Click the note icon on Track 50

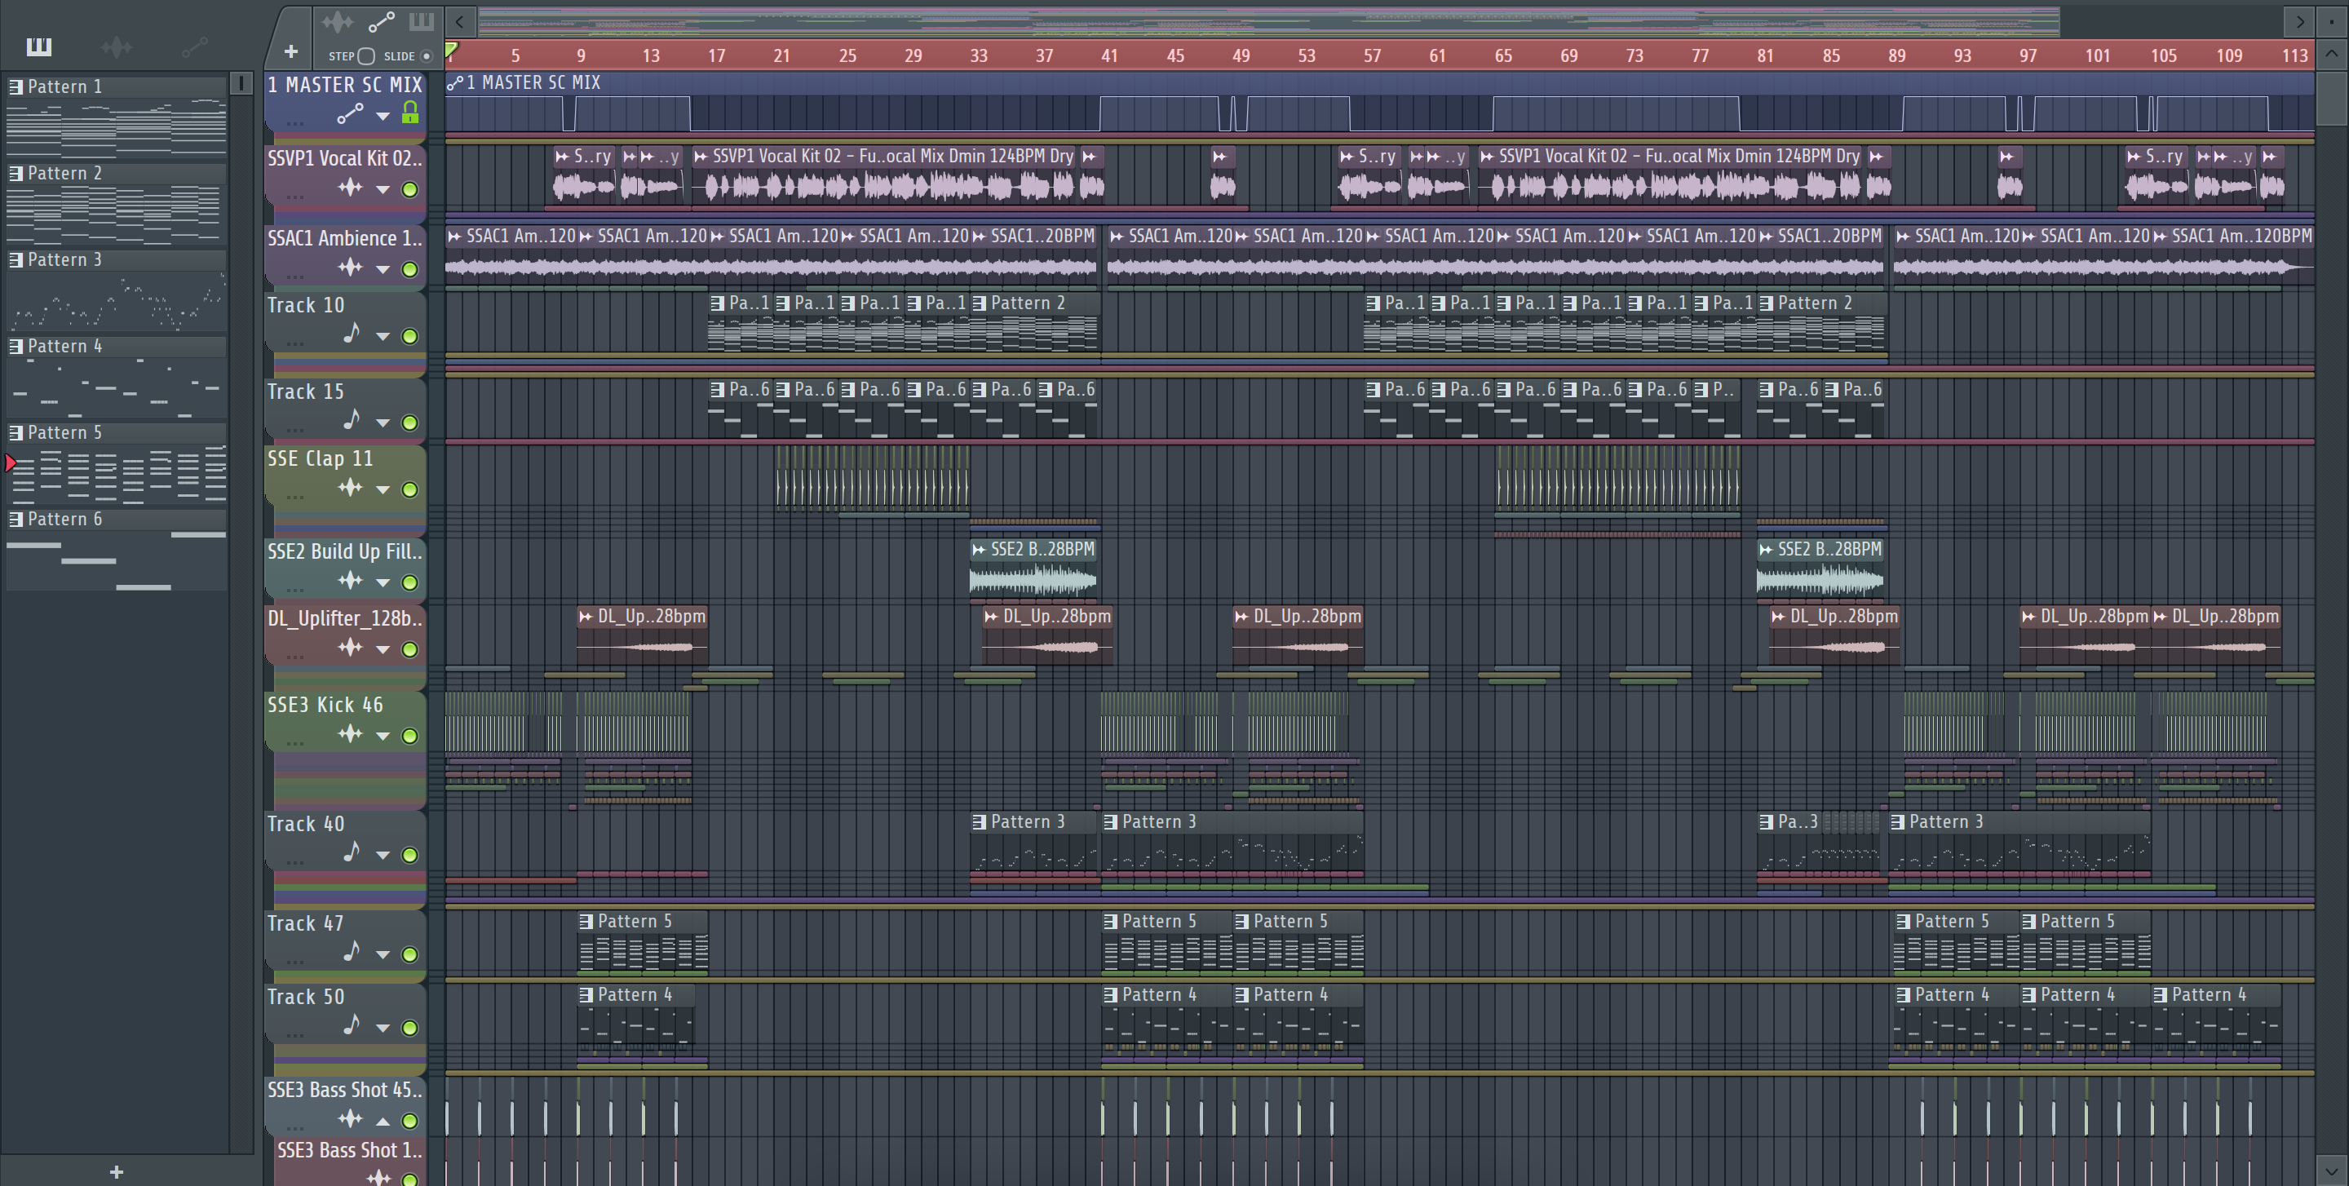[x=351, y=1025]
